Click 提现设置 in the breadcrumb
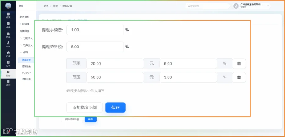Image resolution: width=285 pixels, height=137 pixels. (67, 6)
